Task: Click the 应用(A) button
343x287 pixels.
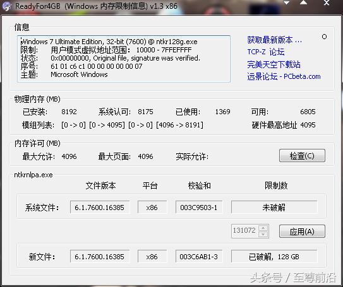Action: point(302,231)
